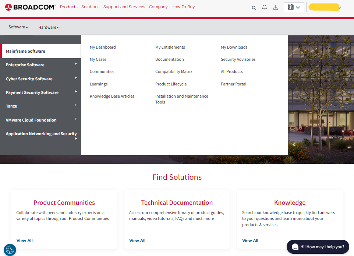Open Support and Services menu
Screen dimensions: 354x256
click(x=124, y=7)
